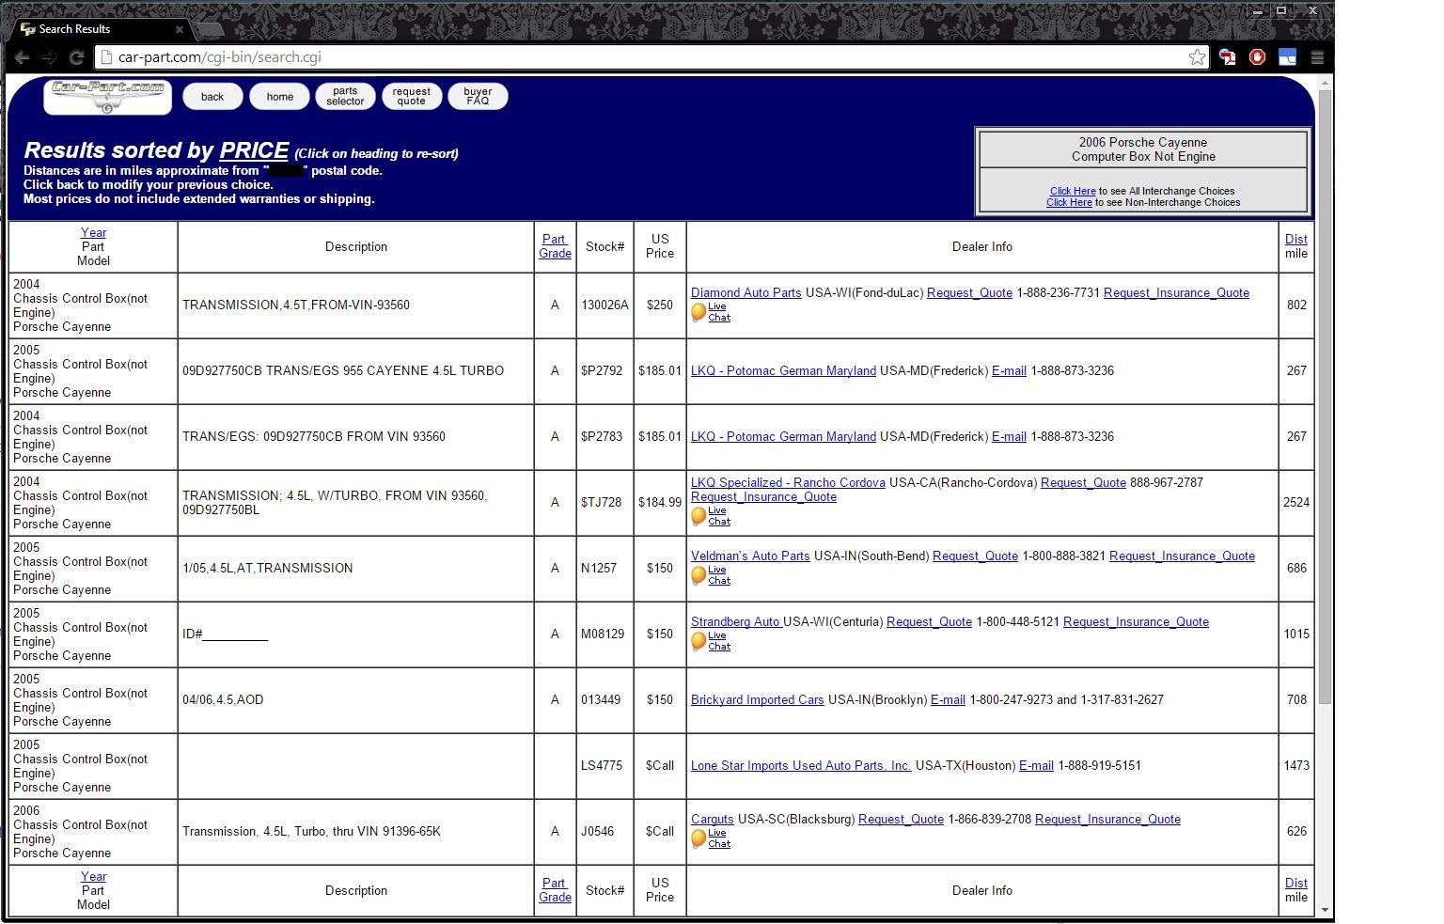Click the scrollbar down arrow

click(1325, 910)
